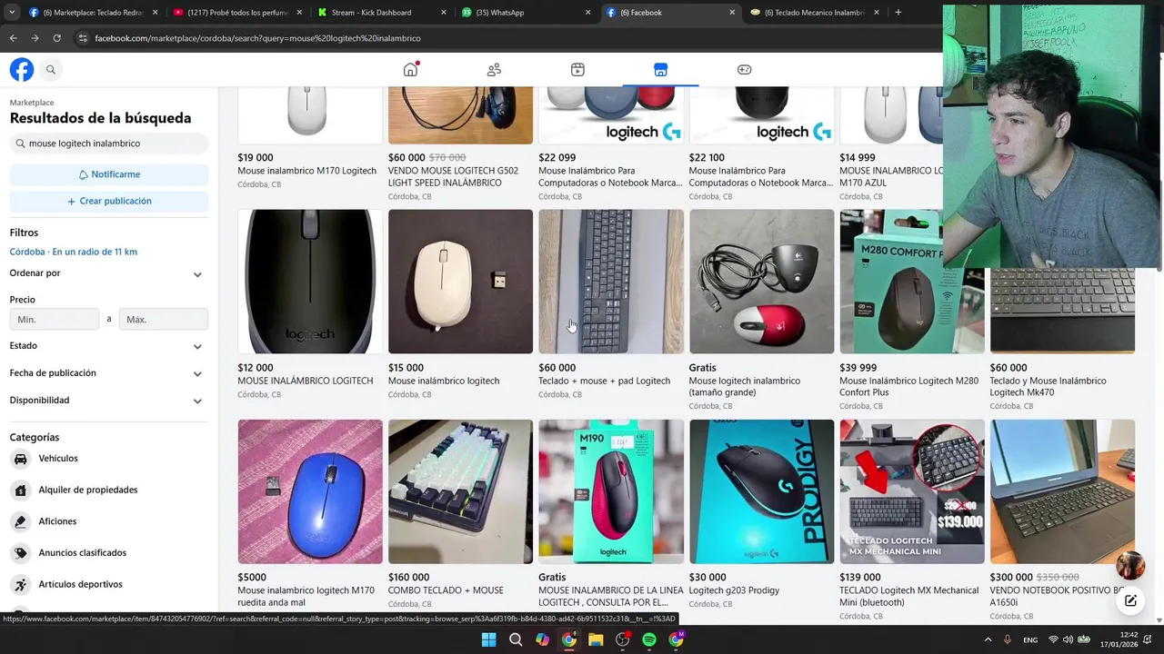
Task: Click the Máx price input field
Action: [x=164, y=320]
